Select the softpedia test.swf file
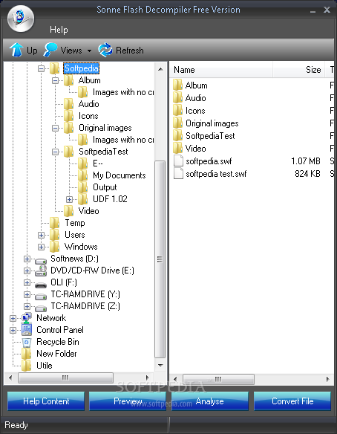 point(210,174)
